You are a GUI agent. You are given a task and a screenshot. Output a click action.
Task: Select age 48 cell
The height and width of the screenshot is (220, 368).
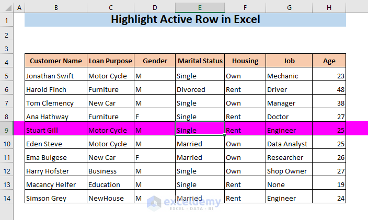(329, 89)
